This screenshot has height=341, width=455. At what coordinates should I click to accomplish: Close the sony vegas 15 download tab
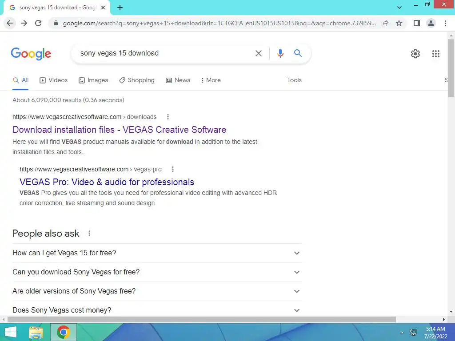click(103, 8)
